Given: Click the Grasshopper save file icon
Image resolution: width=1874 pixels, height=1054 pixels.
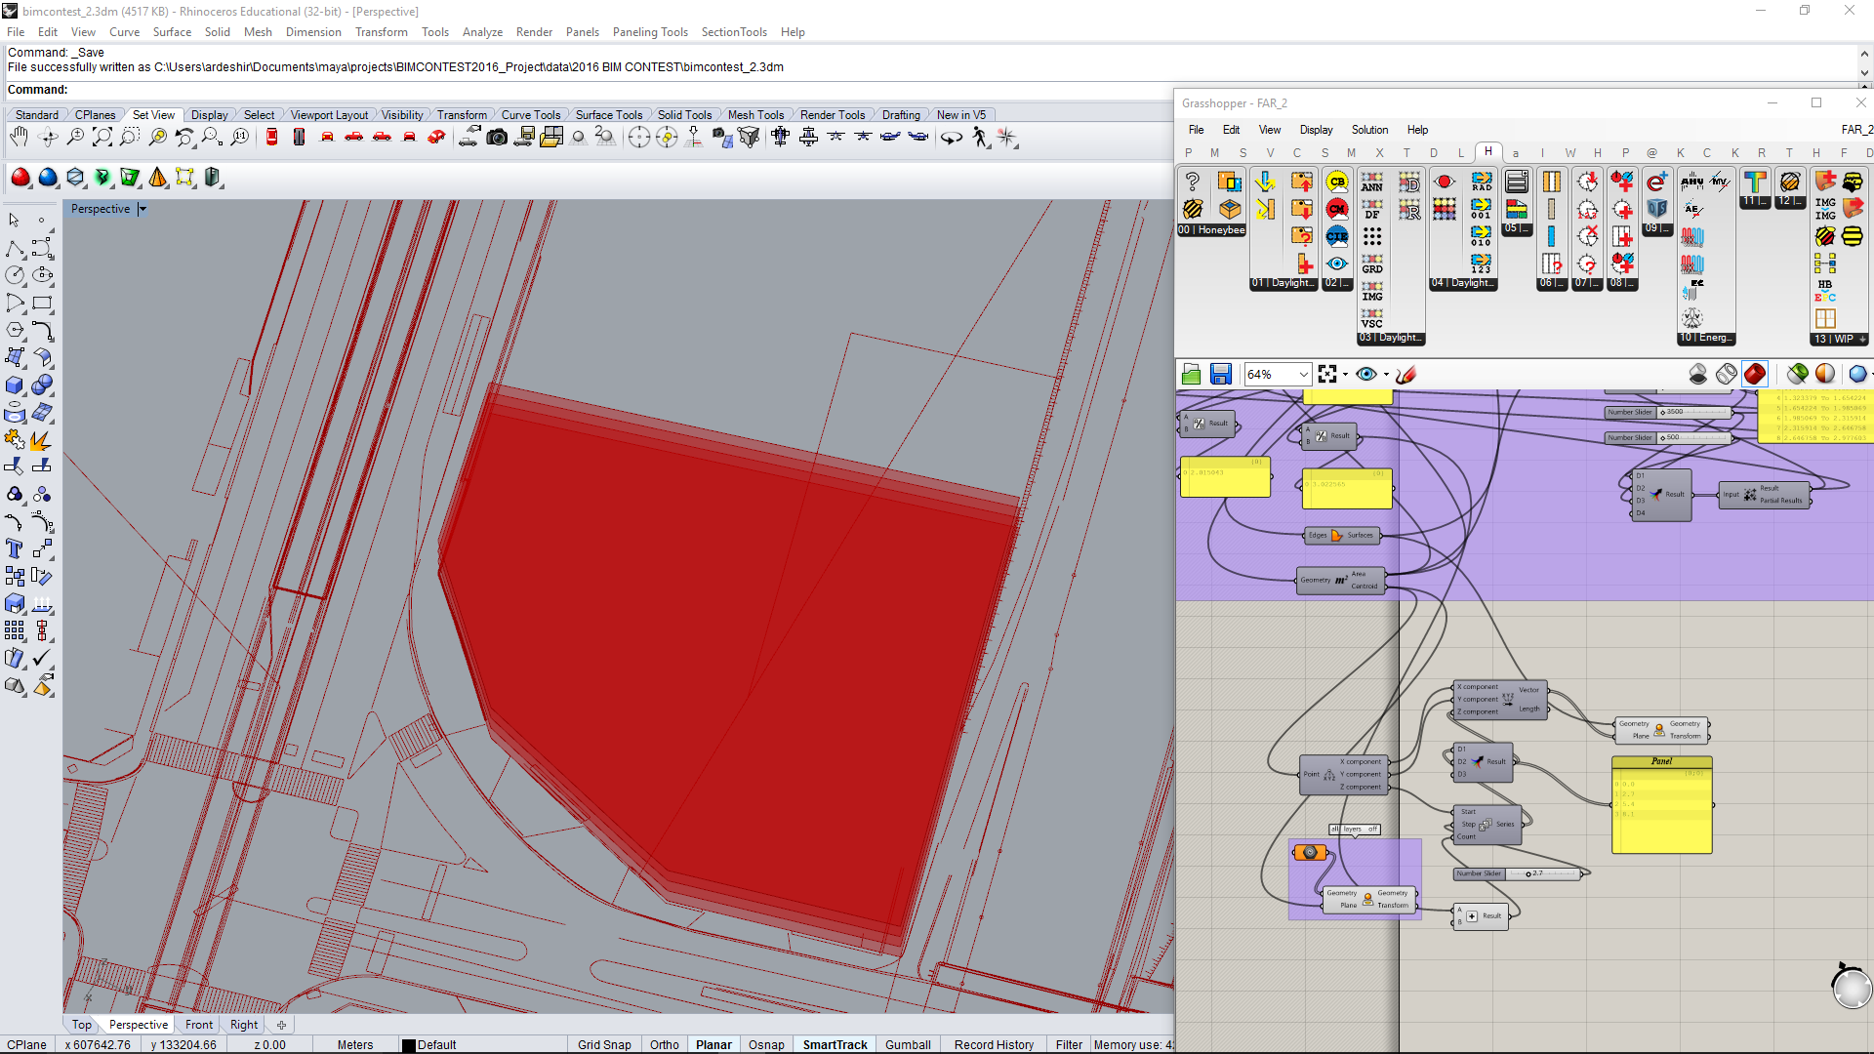Looking at the screenshot, I should click(x=1220, y=374).
